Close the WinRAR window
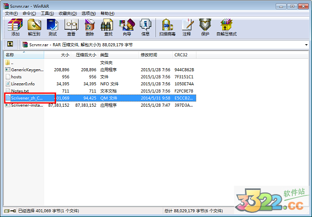Viewport: 312px width, 217px height. [x=303, y=6]
